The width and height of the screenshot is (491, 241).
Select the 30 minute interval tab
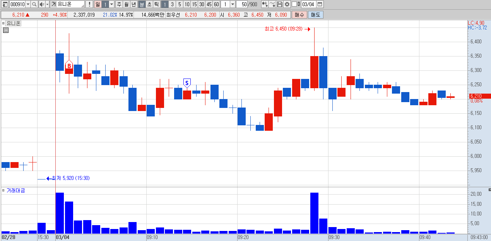tap(202, 4)
